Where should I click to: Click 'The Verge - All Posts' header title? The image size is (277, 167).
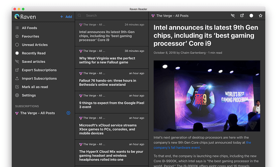(172, 16)
